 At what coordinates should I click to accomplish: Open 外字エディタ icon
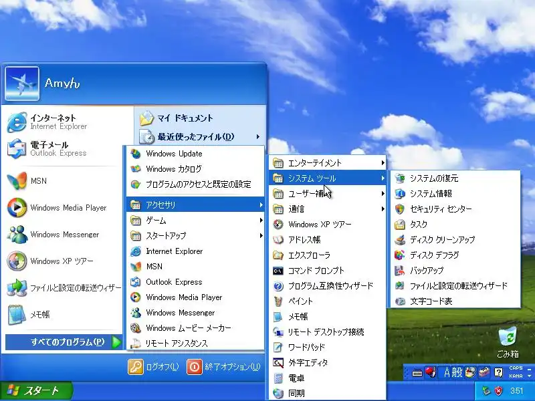pyautogui.click(x=278, y=363)
